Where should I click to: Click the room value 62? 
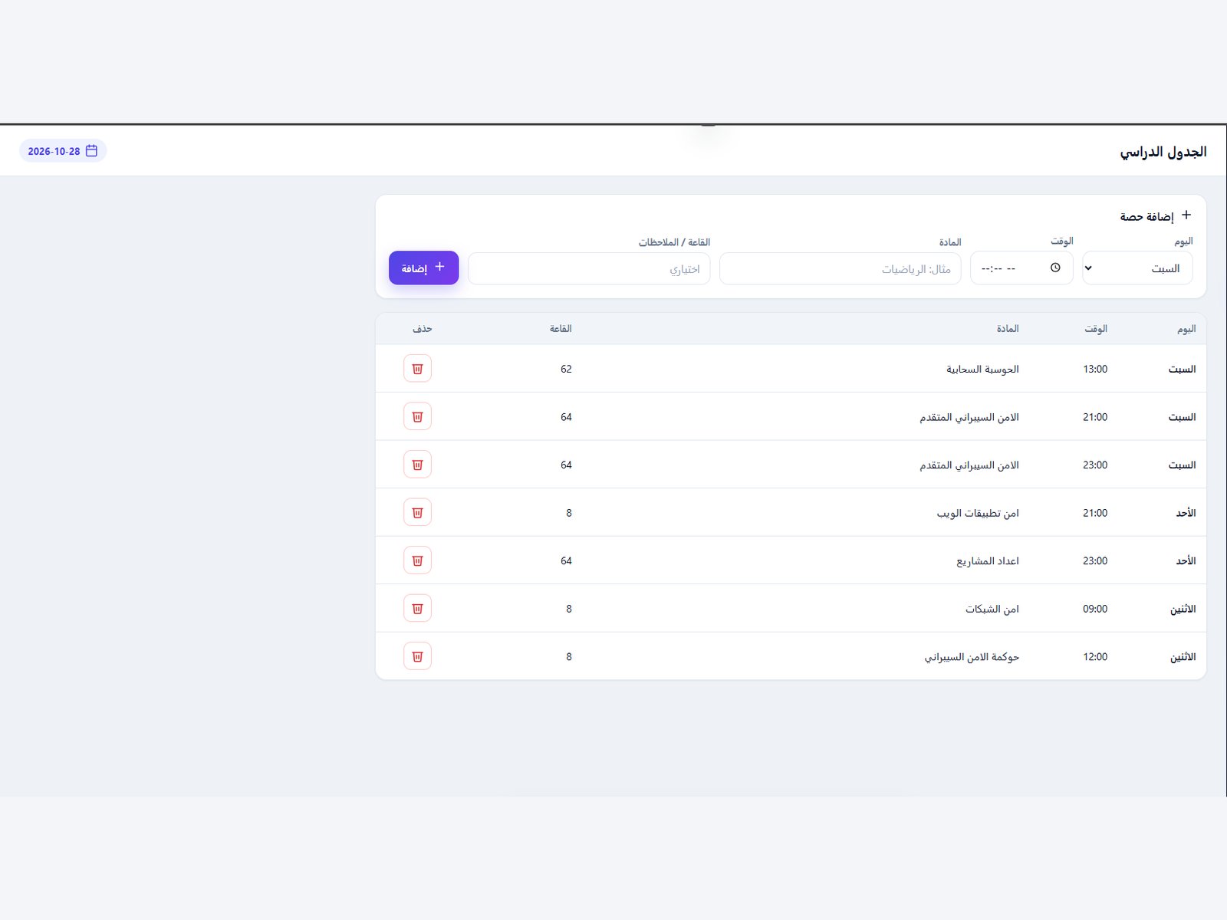coord(566,369)
